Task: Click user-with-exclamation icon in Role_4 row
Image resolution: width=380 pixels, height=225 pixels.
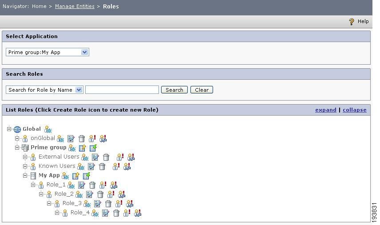Action: click(127, 213)
